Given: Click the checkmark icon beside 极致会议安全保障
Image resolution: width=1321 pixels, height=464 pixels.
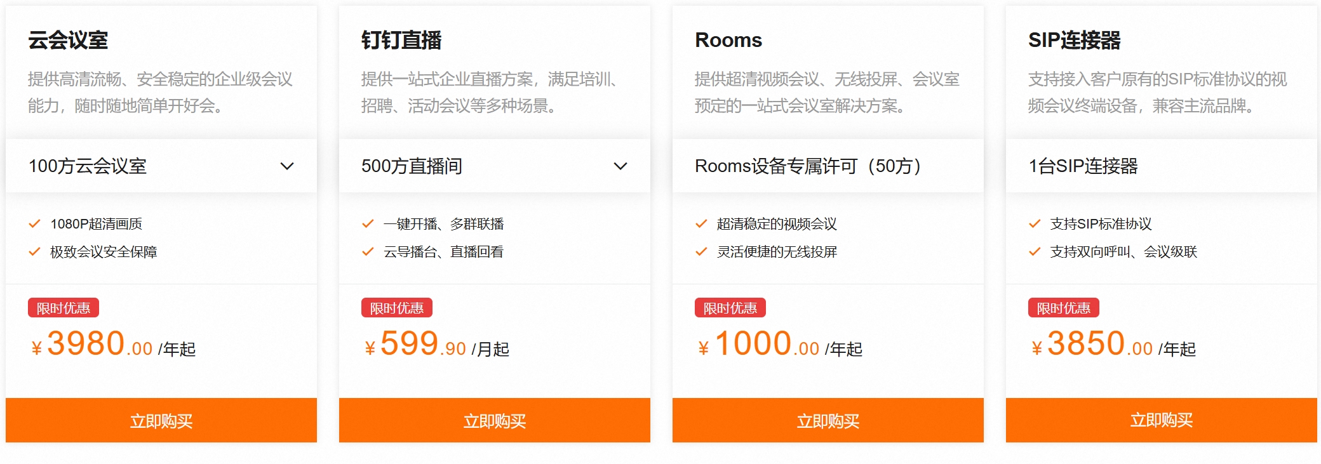Looking at the screenshot, I should [35, 251].
